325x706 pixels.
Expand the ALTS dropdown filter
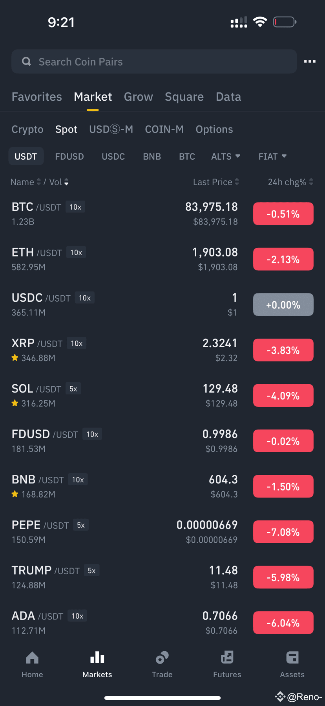point(226,157)
